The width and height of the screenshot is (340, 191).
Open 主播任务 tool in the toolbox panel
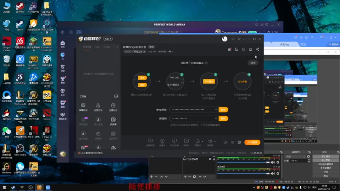pos(113,107)
